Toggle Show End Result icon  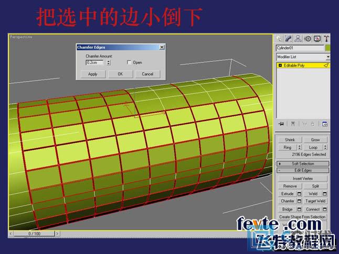(x=293, y=124)
